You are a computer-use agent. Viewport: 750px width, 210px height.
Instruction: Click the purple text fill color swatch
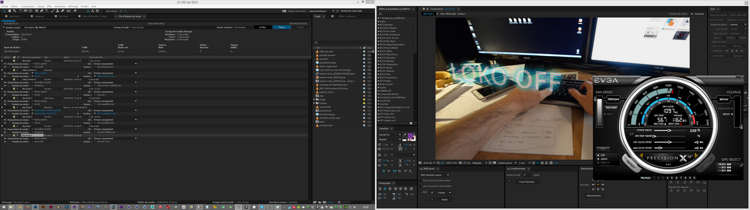[x=410, y=135]
